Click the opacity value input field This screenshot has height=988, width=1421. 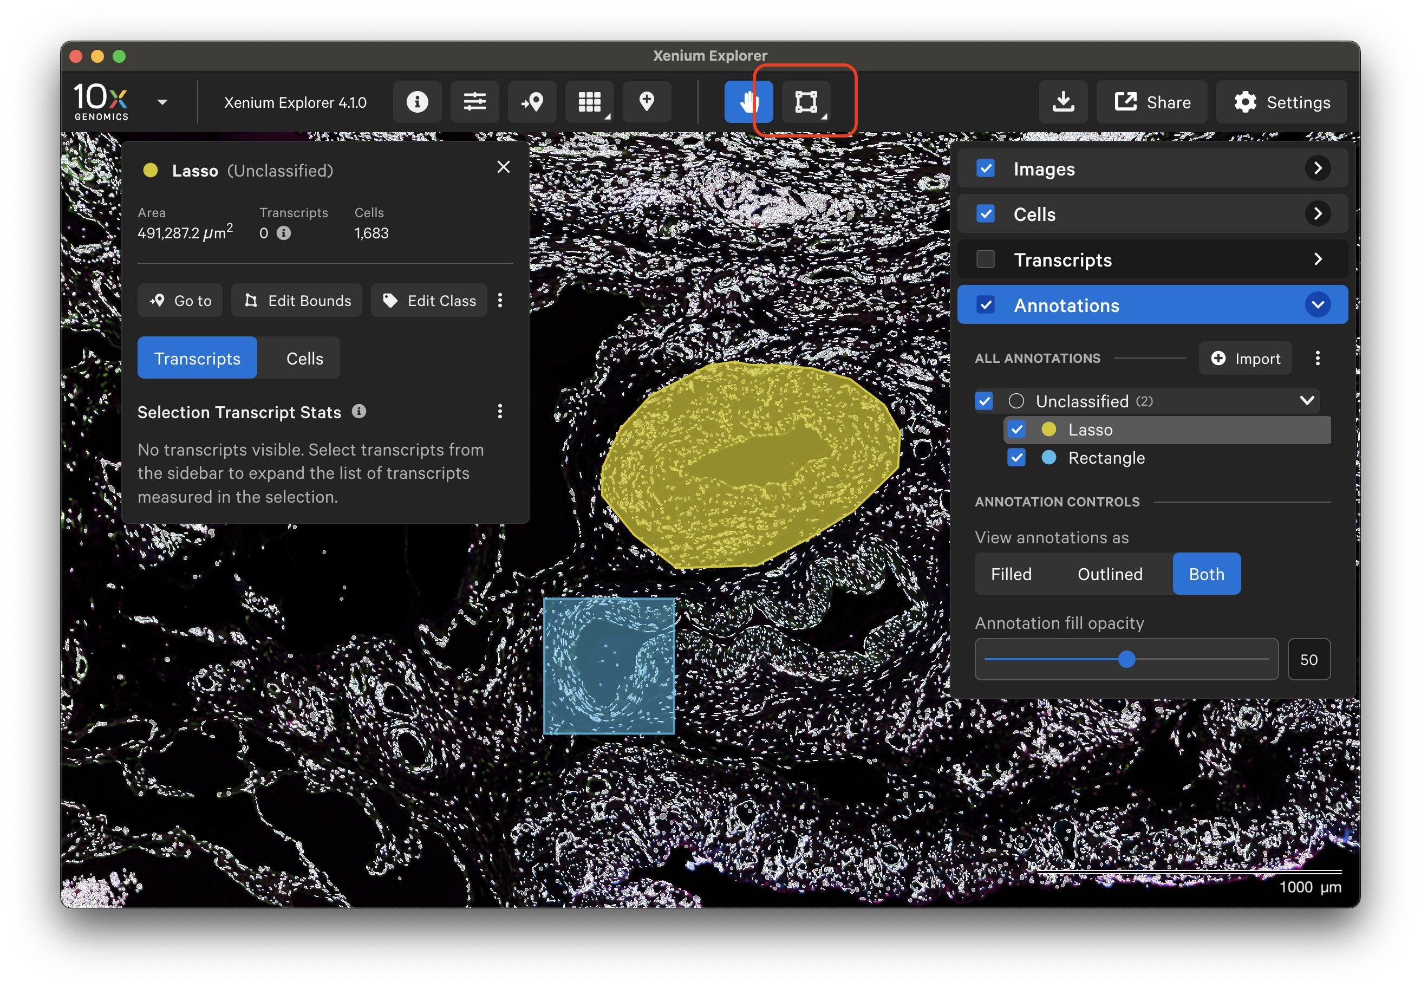(x=1308, y=660)
